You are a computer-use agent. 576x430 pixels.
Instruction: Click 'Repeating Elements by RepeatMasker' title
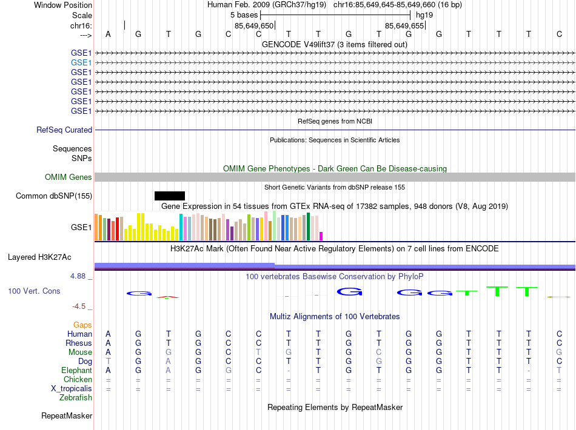(x=335, y=407)
